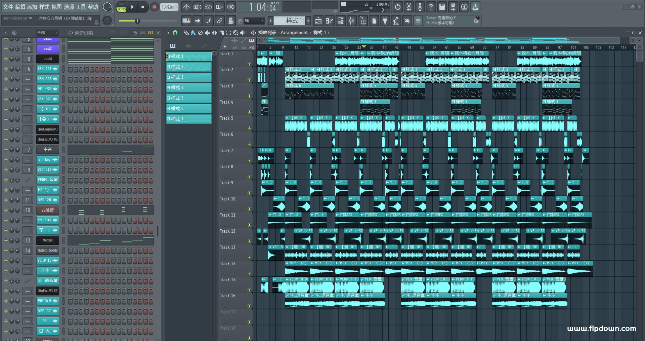Click the 128.000 tempo field
The width and height of the screenshot is (645, 341).
(169, 7)
